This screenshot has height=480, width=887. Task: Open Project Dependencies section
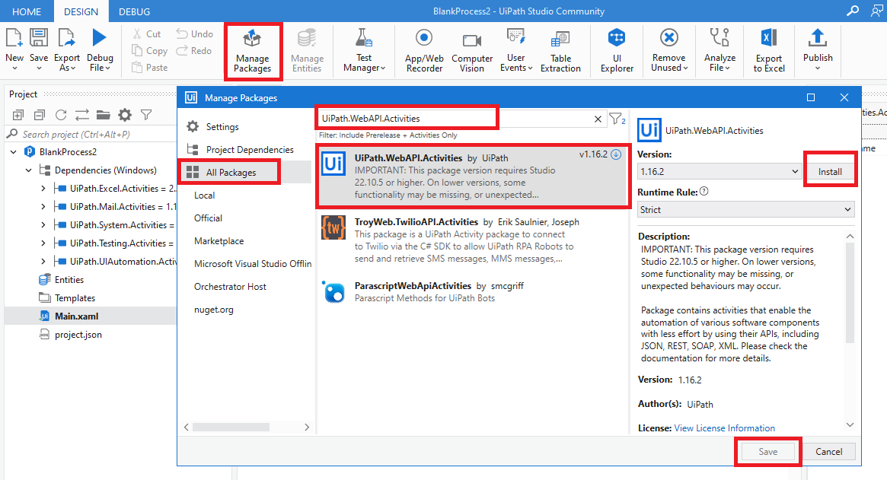pyautogui.click(x=250, y=149)
